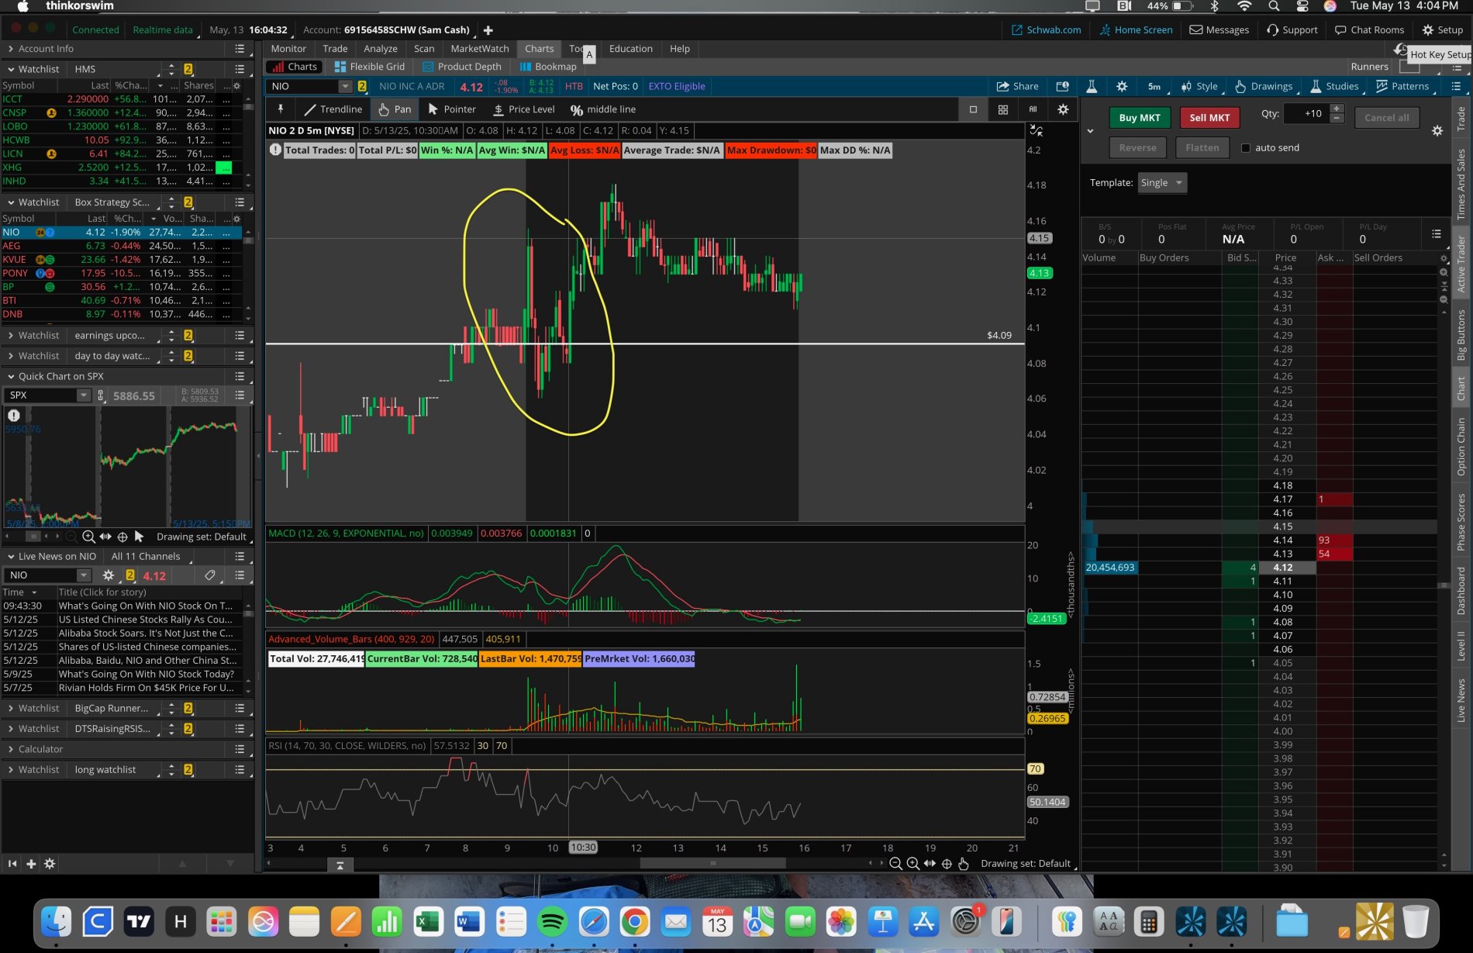
Task: Open Live News settings gear icon
Action: (108, 575)
